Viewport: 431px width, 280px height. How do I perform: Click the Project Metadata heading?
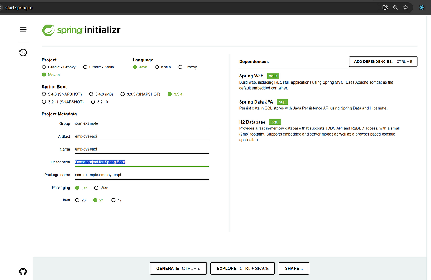click(59, 114)
